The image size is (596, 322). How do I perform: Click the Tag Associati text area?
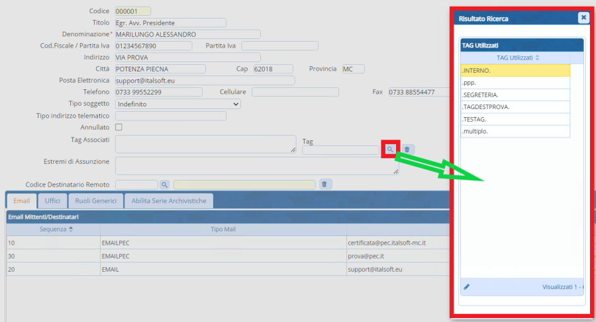pos(204,143)
